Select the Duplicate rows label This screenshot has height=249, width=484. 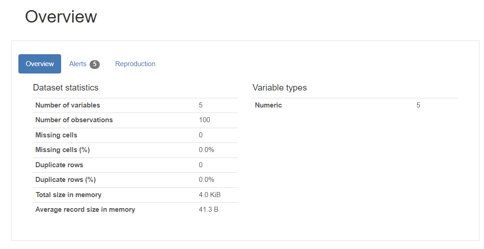click(59, 165)
